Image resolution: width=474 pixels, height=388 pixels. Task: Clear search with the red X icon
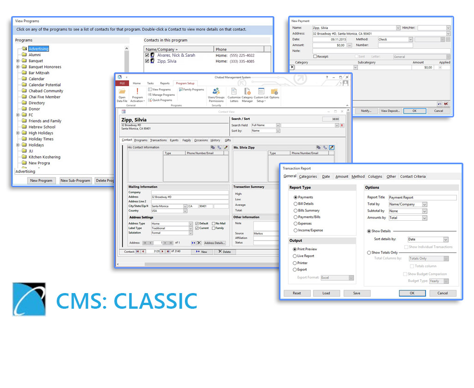tap(342, 125)
